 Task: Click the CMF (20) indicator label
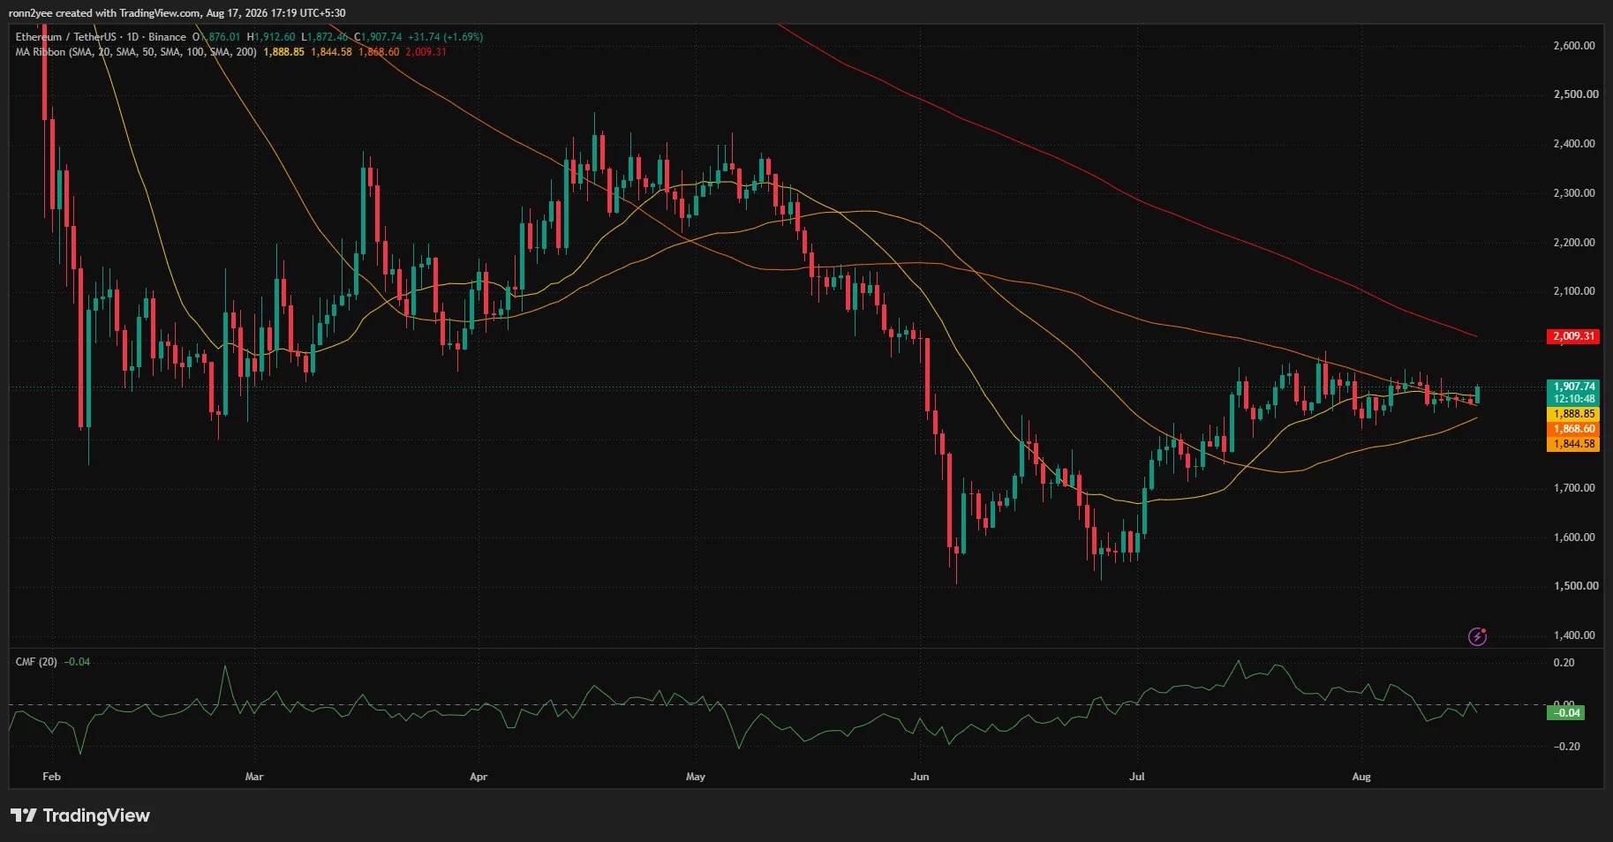click(36, 662)
